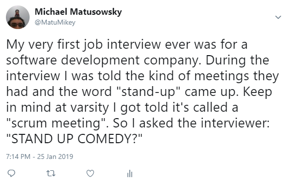Open the @MatuMikey handle link
This screenshot has width=288, height=187.
(55, 22)
